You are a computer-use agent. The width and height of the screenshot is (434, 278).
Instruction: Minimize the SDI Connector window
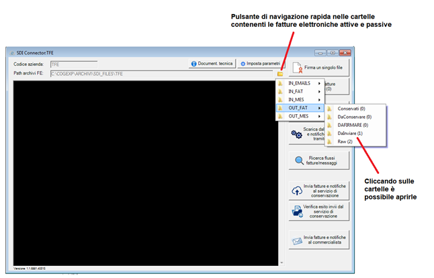(320, 53)
